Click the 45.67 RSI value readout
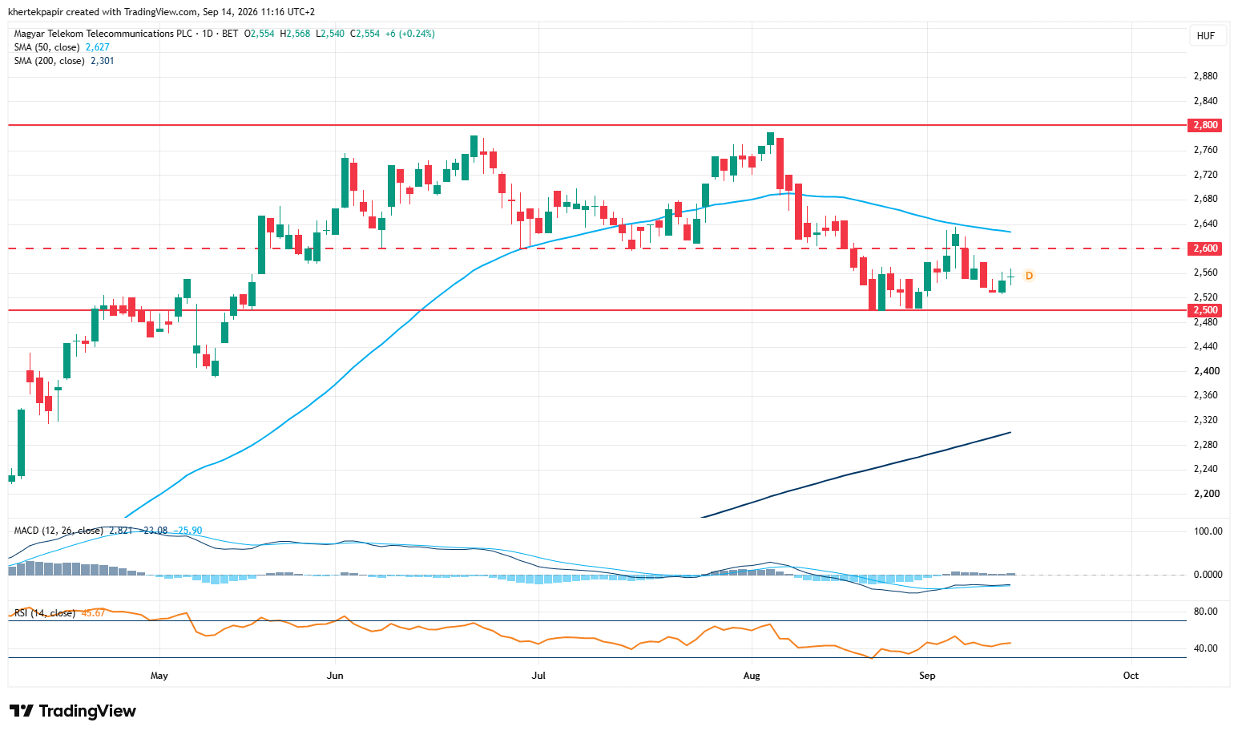Image resolution: width=1238 pixels, height=735 pixels. (93, 613)
